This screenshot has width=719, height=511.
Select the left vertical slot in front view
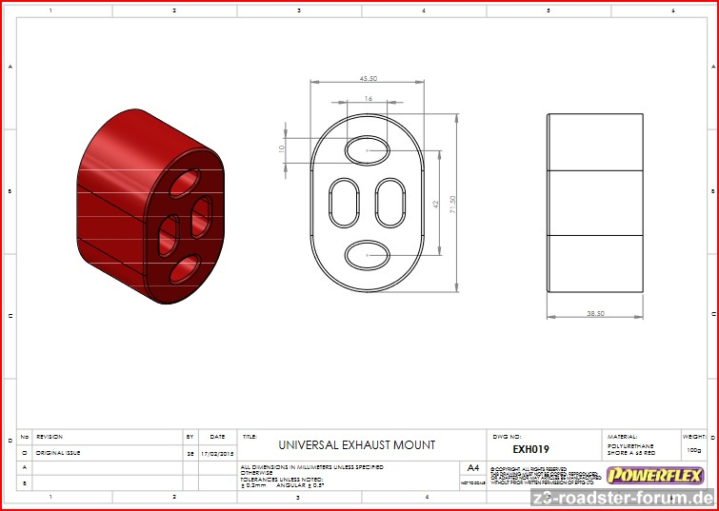343,202
